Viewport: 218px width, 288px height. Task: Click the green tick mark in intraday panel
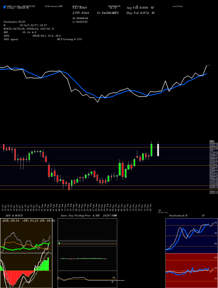(59, 243)
